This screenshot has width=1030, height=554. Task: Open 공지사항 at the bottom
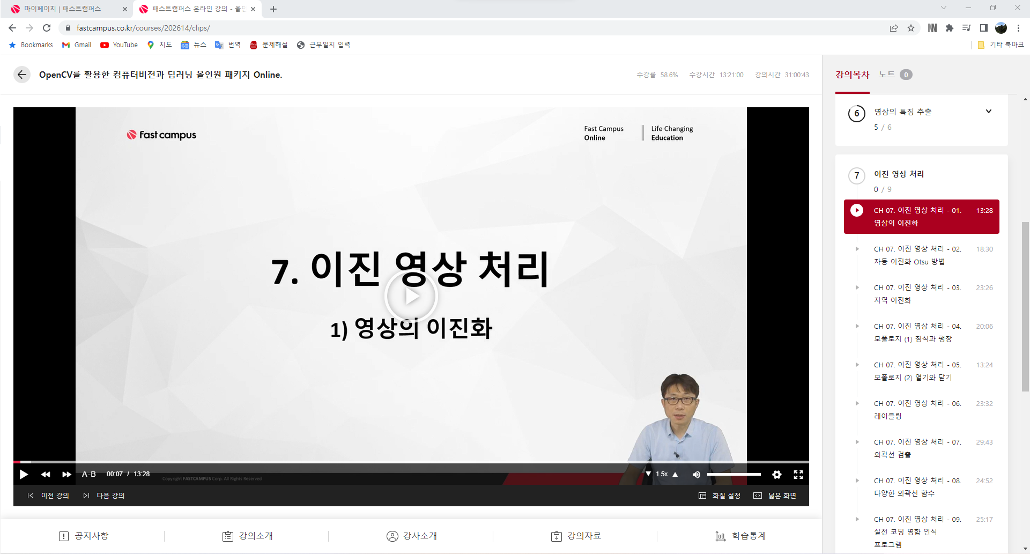(84, 536)
